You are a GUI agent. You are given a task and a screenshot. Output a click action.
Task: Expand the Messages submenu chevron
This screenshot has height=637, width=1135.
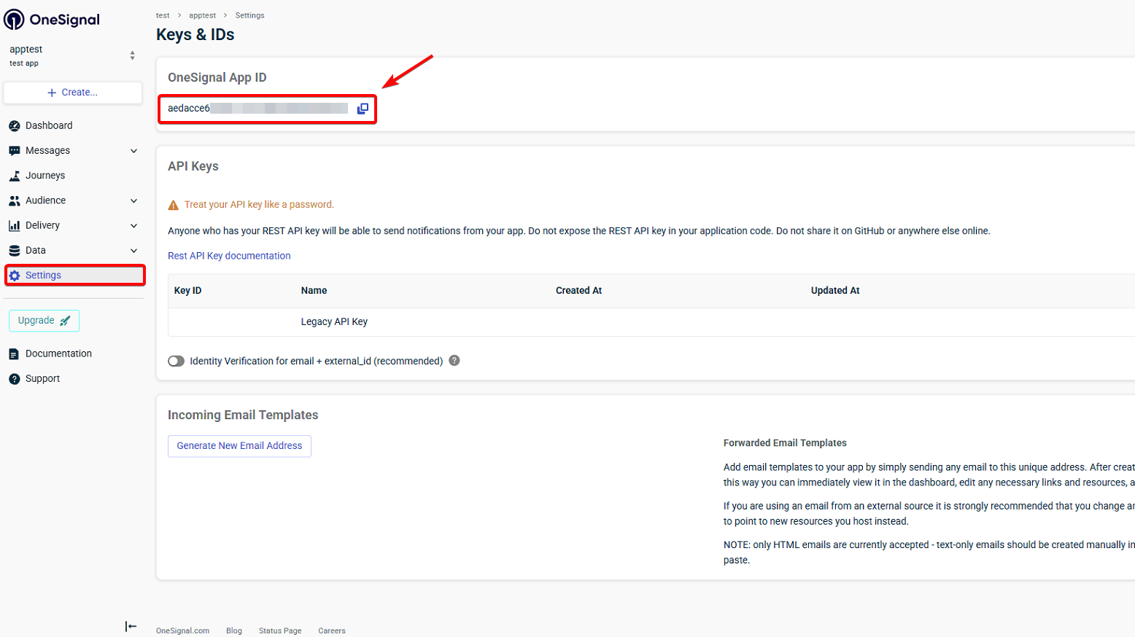coord(133,151)
